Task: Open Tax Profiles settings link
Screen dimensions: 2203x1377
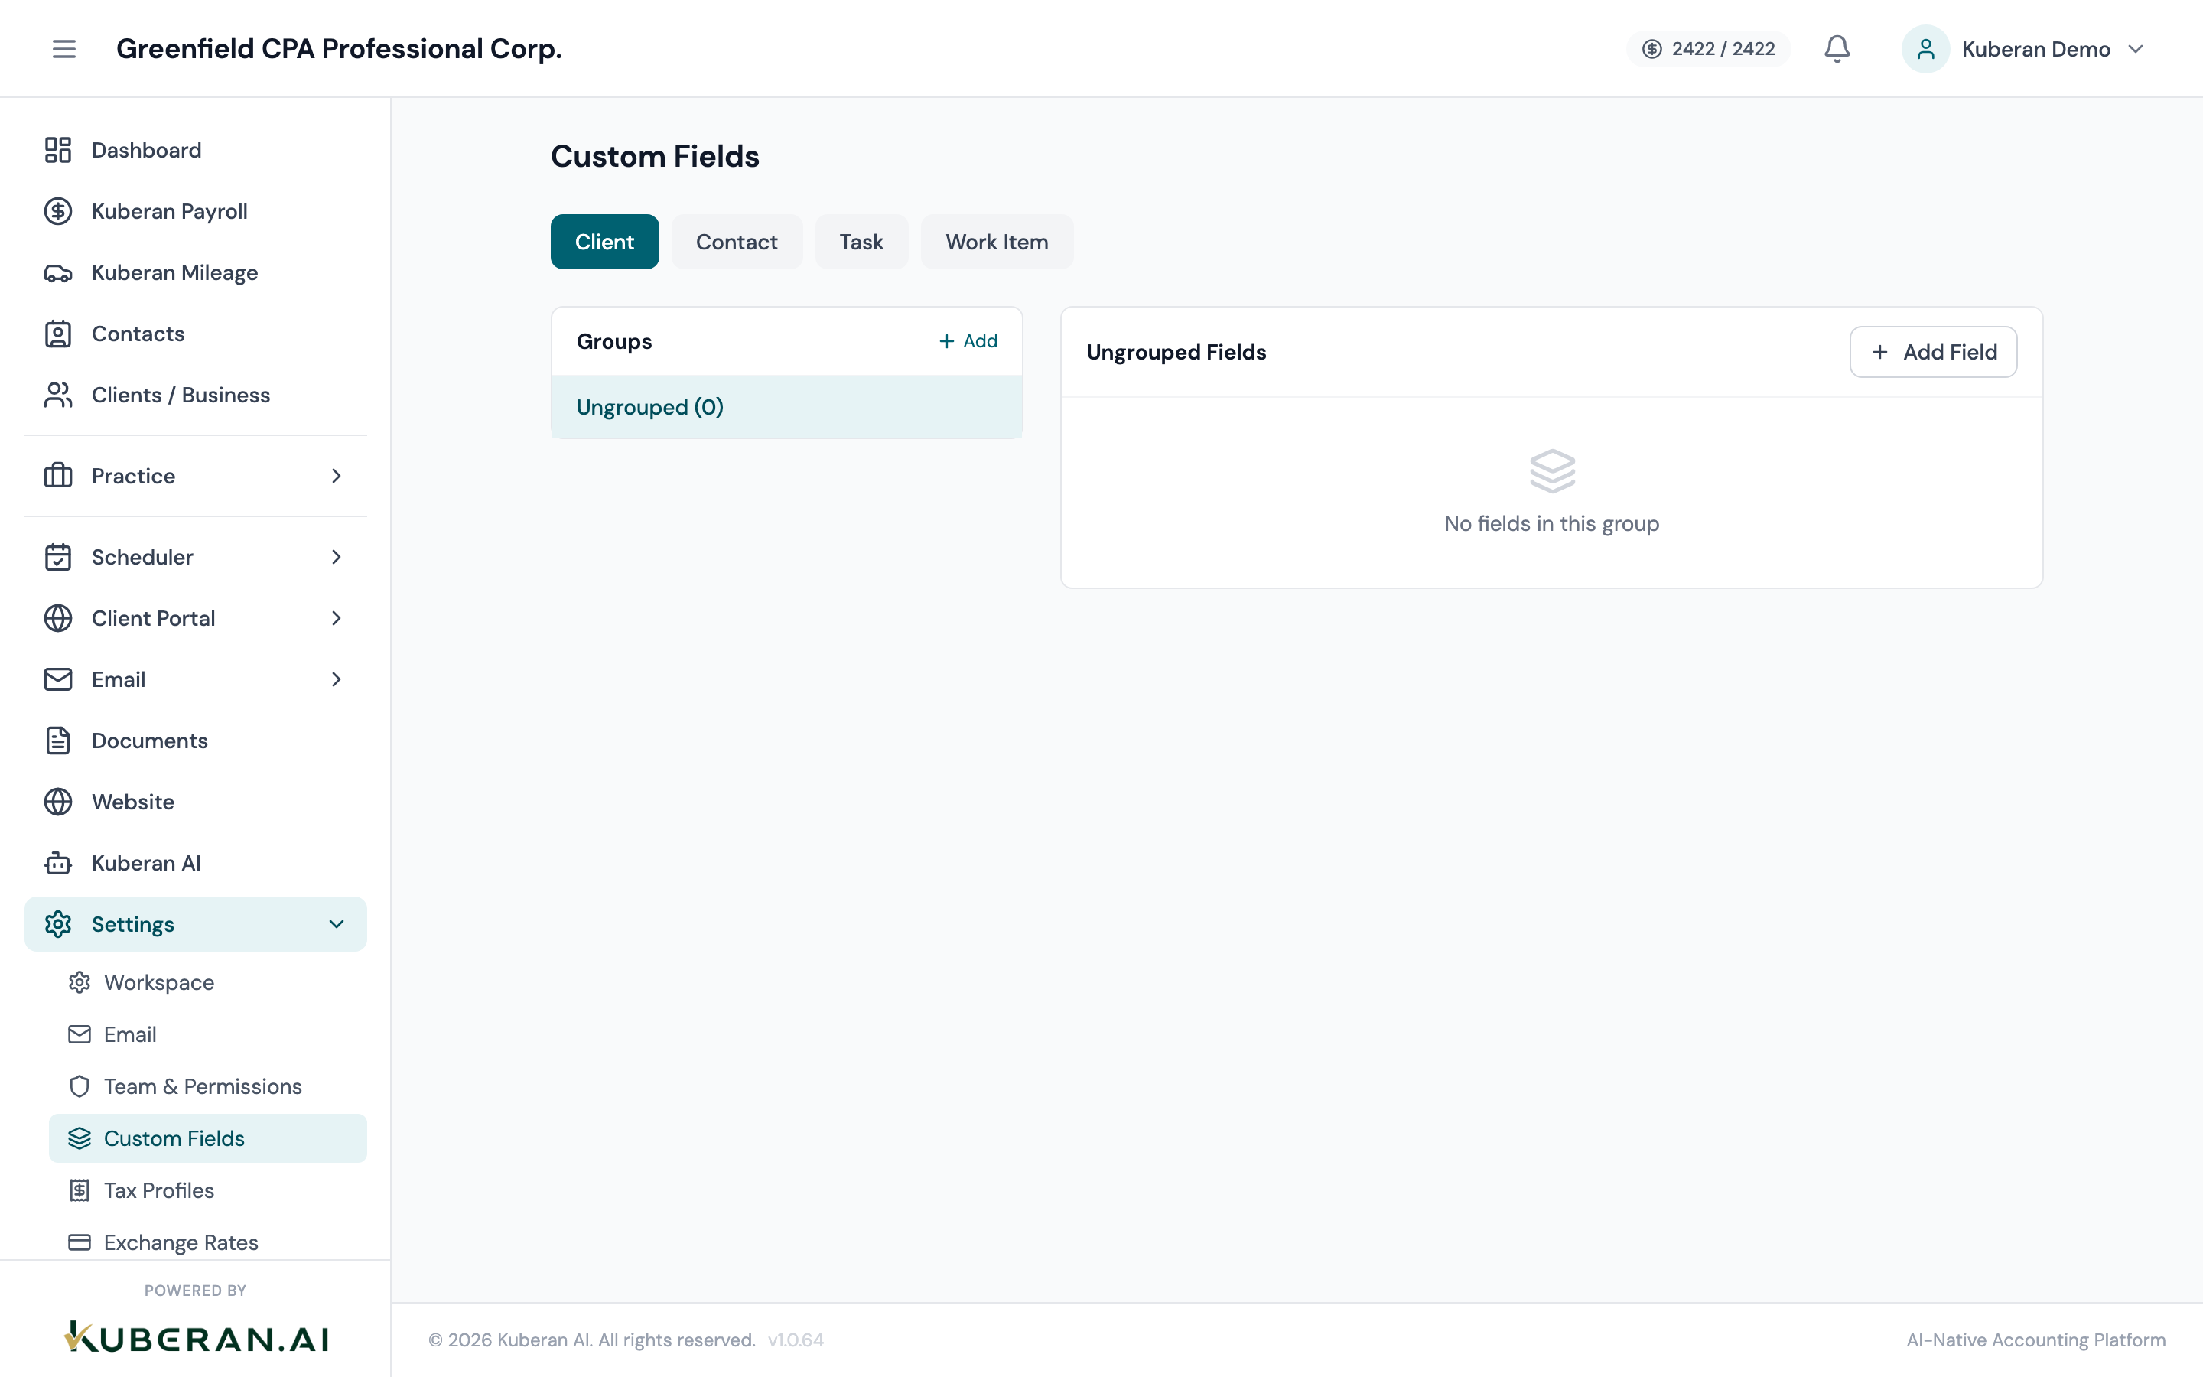Action: pyautogui.click(x=207, y=1190)
